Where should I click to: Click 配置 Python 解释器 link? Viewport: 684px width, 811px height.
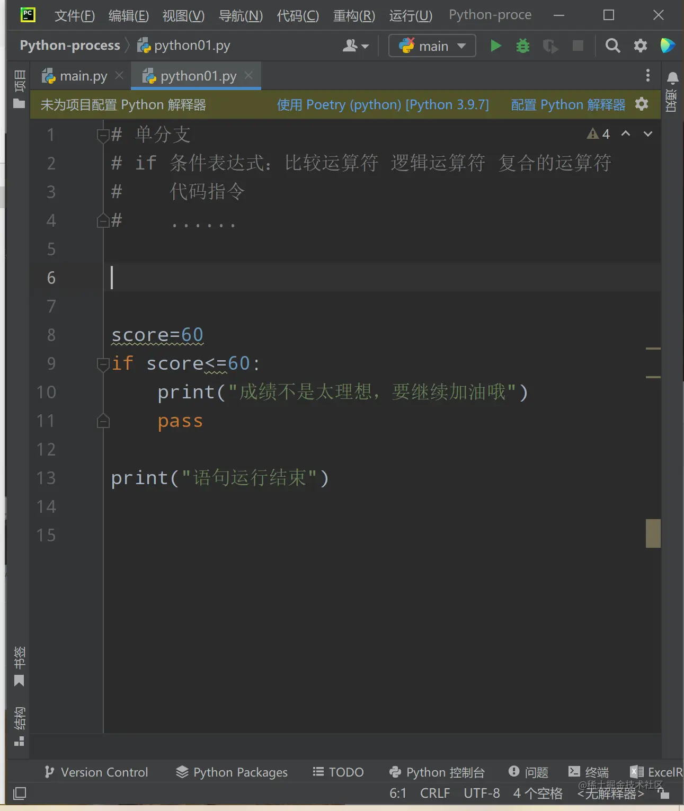click(x=568, y=104)
